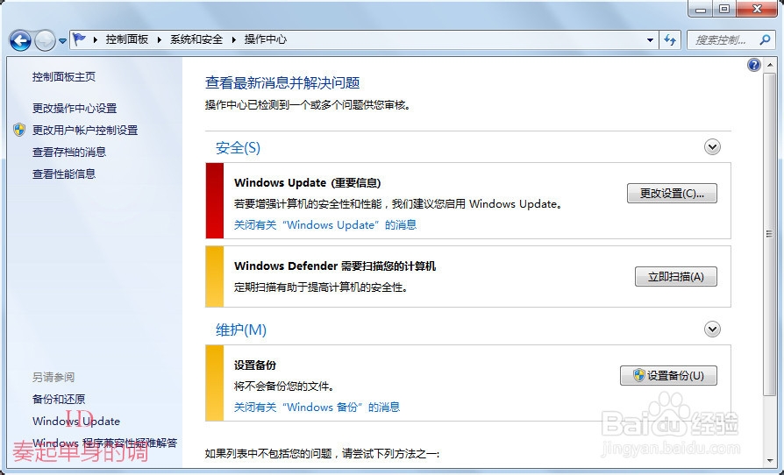
Task: Click the Windows Update (重要信息) title
Action: [308, 183]
